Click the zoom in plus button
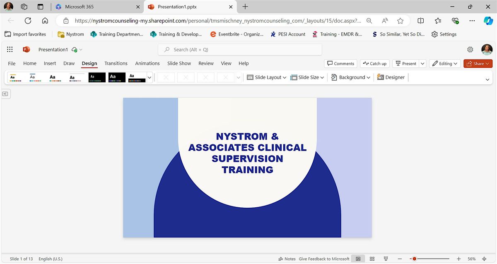This screenshot has height=264, width=497. click(458, 259)
